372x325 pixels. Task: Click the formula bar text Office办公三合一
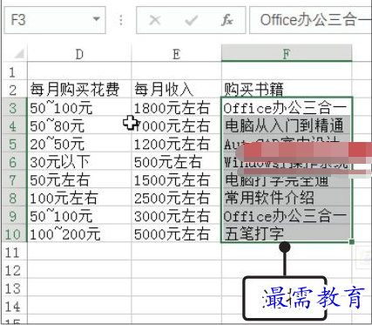point(315,20)
